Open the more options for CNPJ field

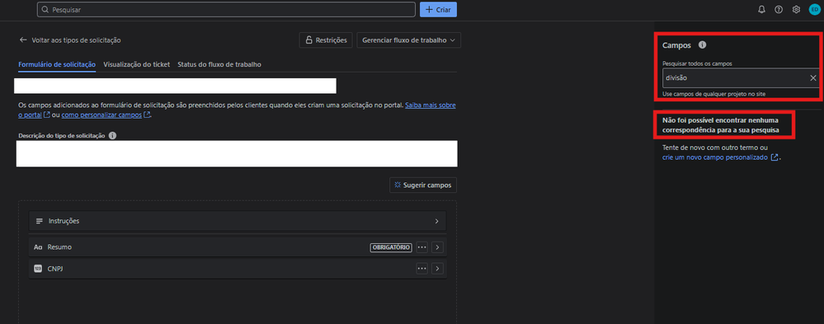click(422, 269)
